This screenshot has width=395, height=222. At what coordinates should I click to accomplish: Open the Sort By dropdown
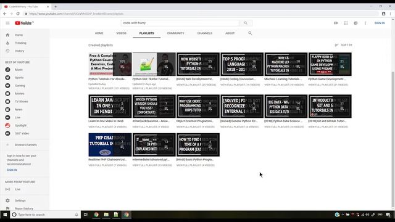pyautogui.click(x=343, y=45)
